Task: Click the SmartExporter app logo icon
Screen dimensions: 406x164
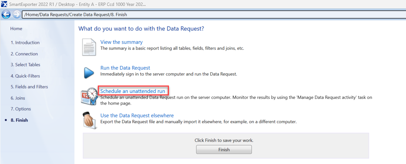Action: [4, 4]
